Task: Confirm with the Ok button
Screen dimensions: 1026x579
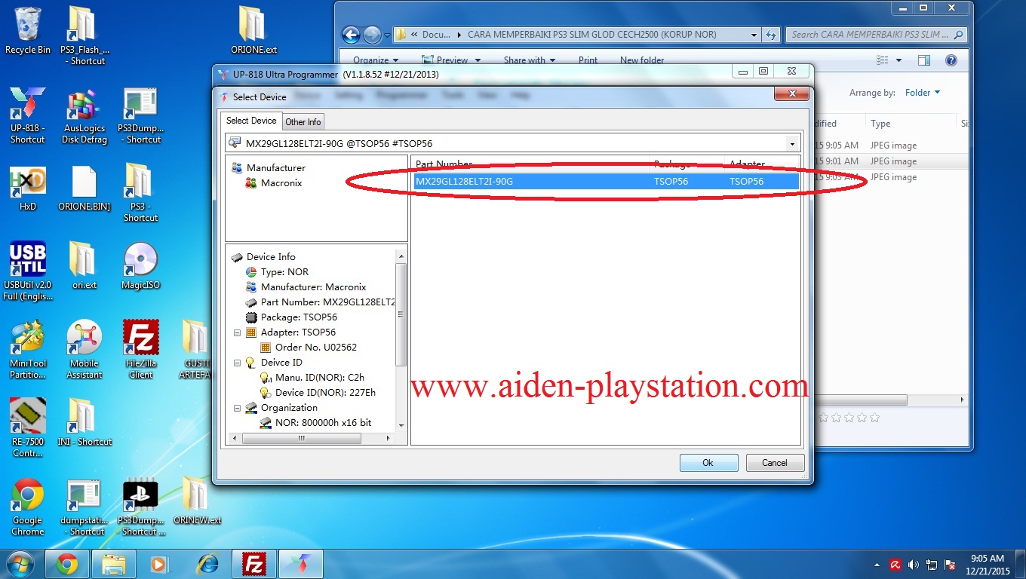Action: click(708, 463)
